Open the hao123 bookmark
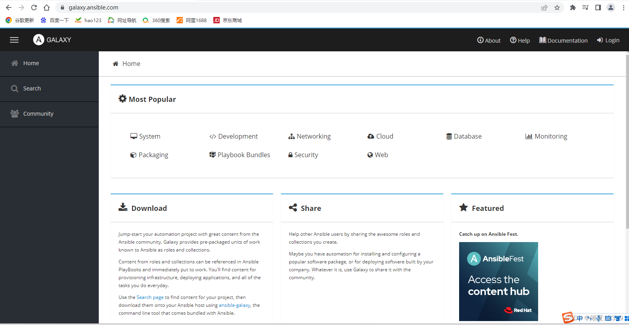629x325 pixels. (89, 20)
